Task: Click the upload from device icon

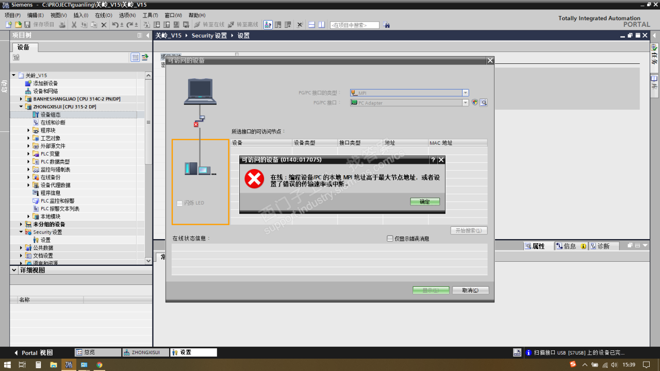Action: point(167,25)
